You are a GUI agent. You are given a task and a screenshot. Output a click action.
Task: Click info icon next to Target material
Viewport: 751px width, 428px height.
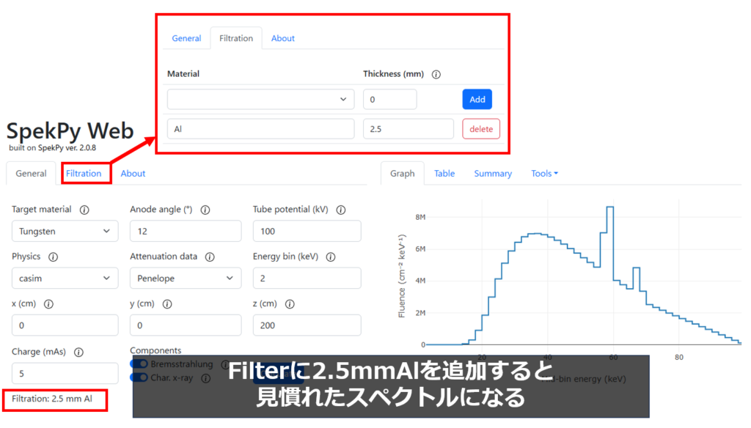[x=84, y=210]
